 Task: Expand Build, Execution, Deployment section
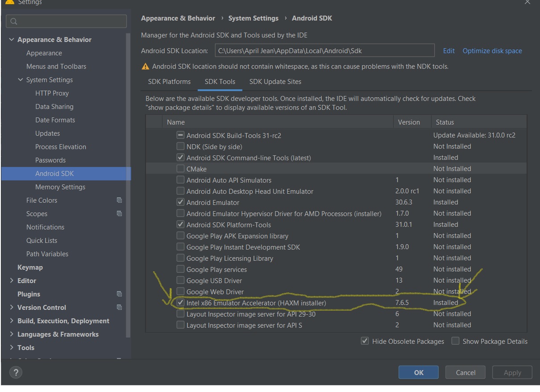coord(12,321)
